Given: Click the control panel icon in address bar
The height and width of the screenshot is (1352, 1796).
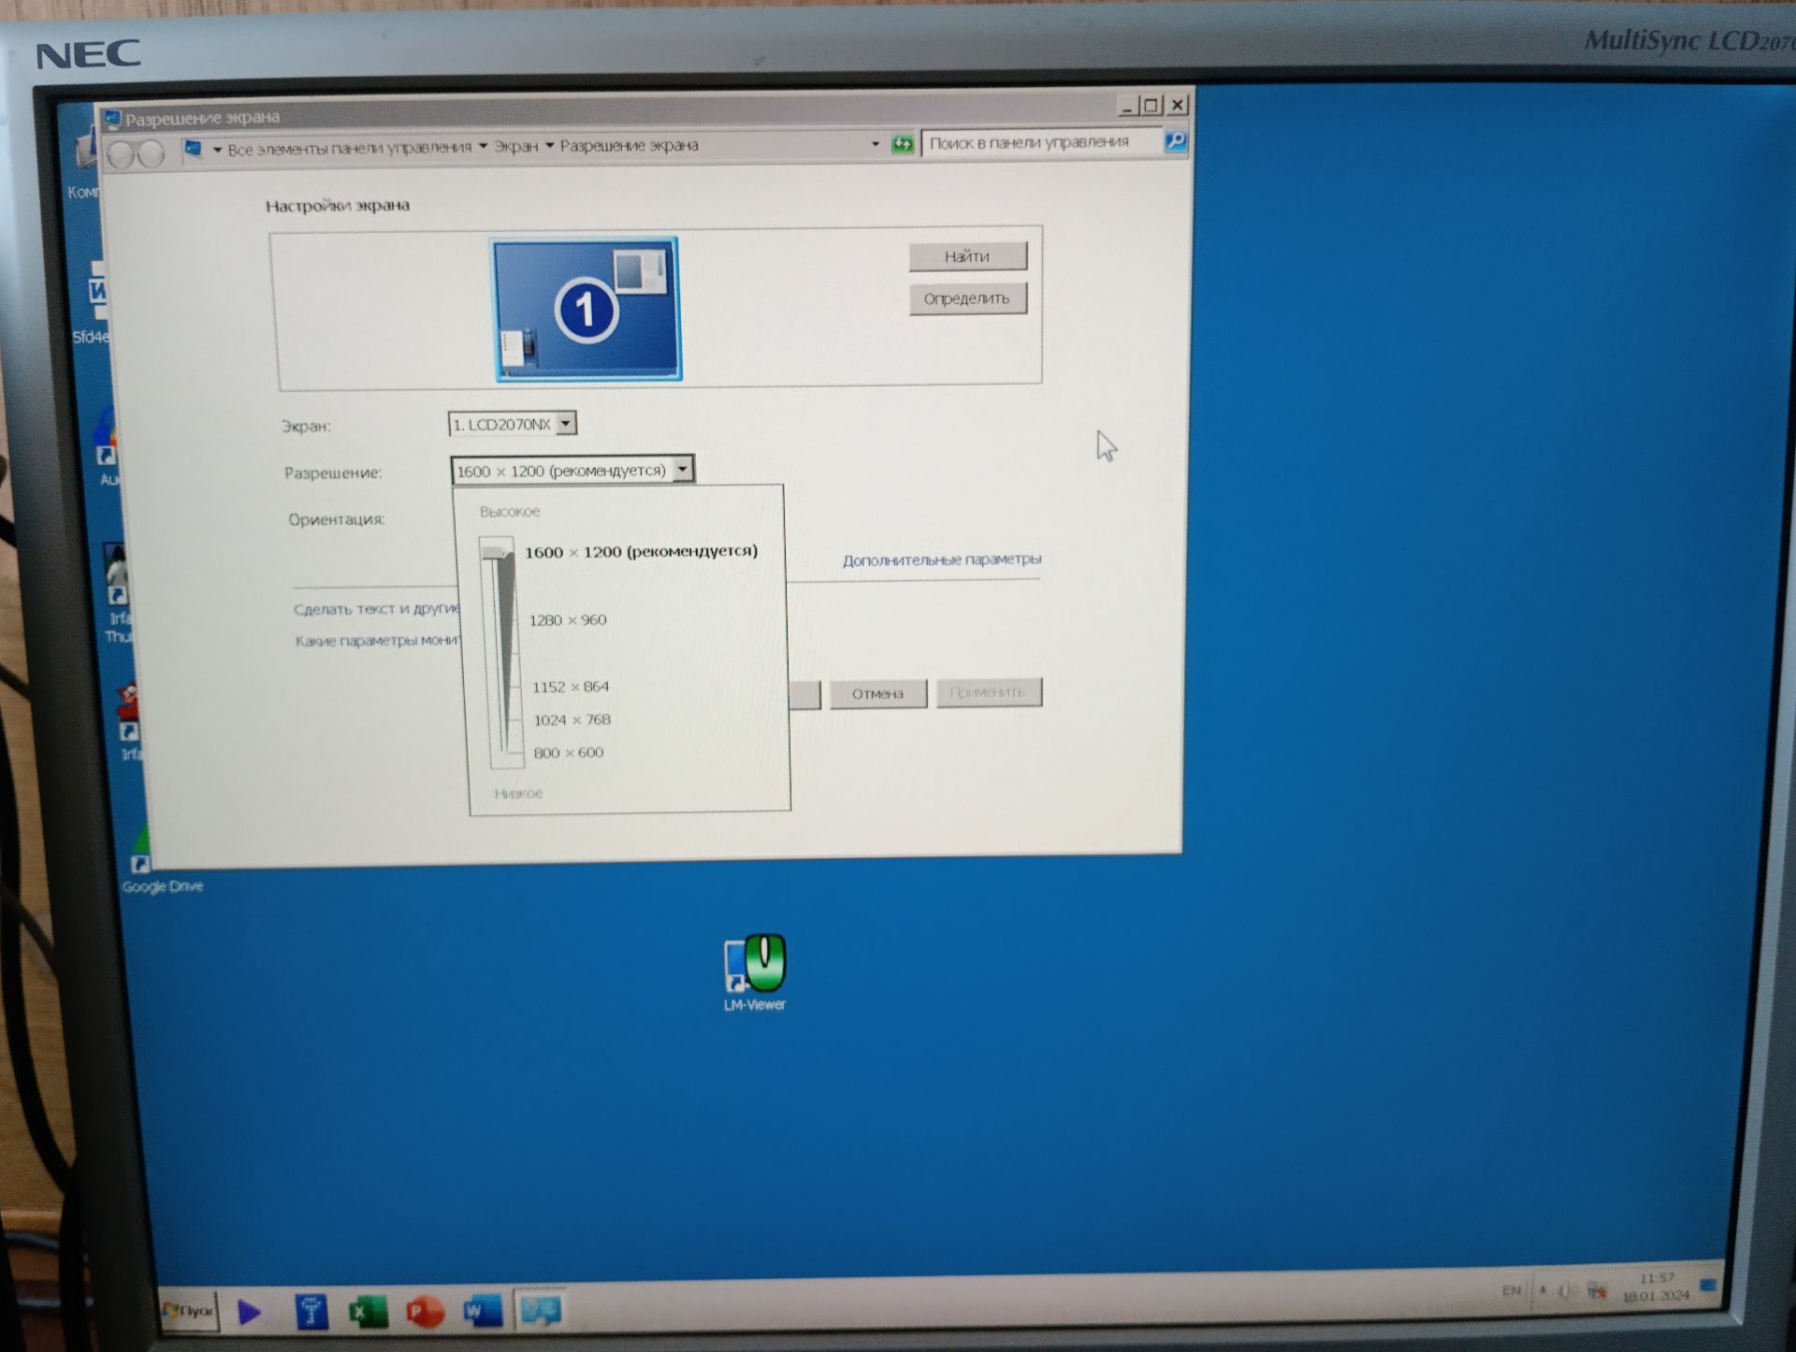Looking at the screenshot, I should [x=194, y=150].
